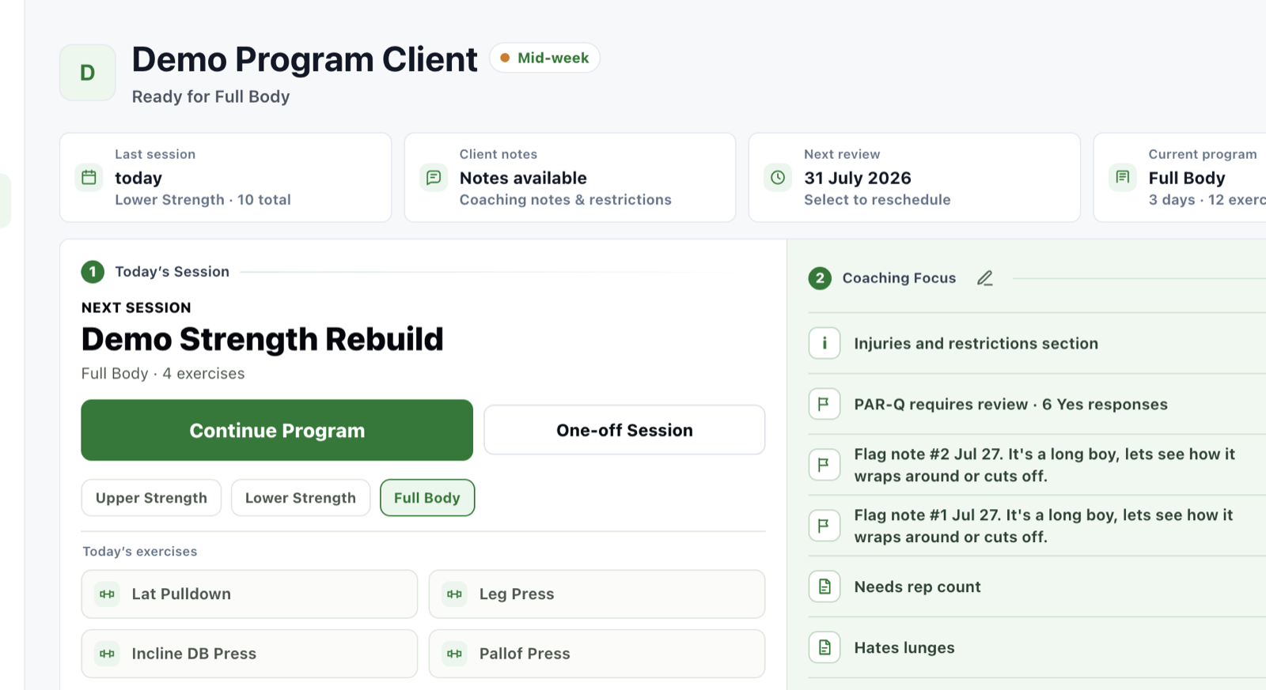Click the Full Body · 4 exercises text
The image size is (1266, 690).
[163, 373]
